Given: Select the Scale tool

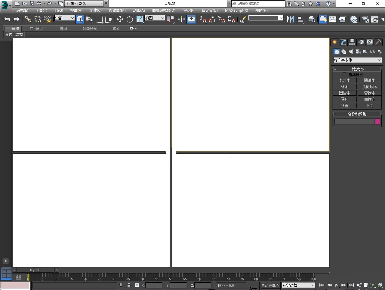Looking at the screenshot, I should point(140,19).
